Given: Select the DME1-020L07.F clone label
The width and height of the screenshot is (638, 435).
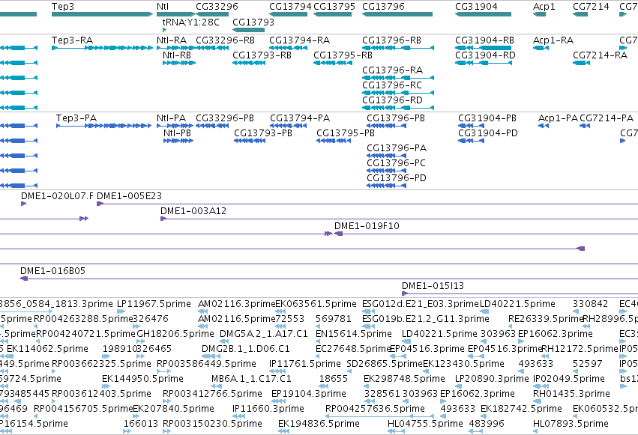Looking at the screenshot, I should point(57,196).
